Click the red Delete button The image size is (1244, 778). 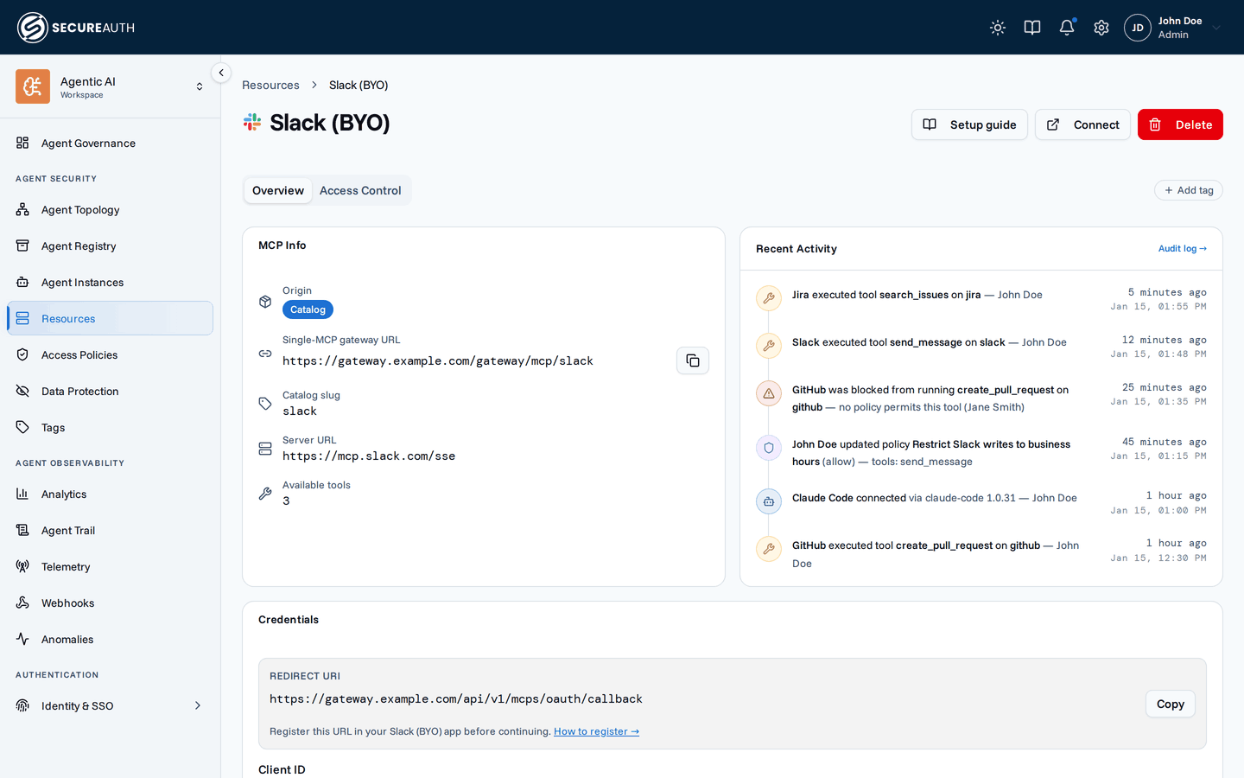click(1180, 124)
